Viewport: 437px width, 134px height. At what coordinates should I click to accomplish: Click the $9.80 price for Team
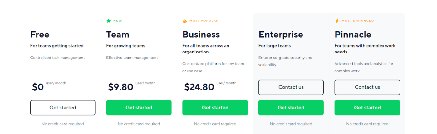121,87
